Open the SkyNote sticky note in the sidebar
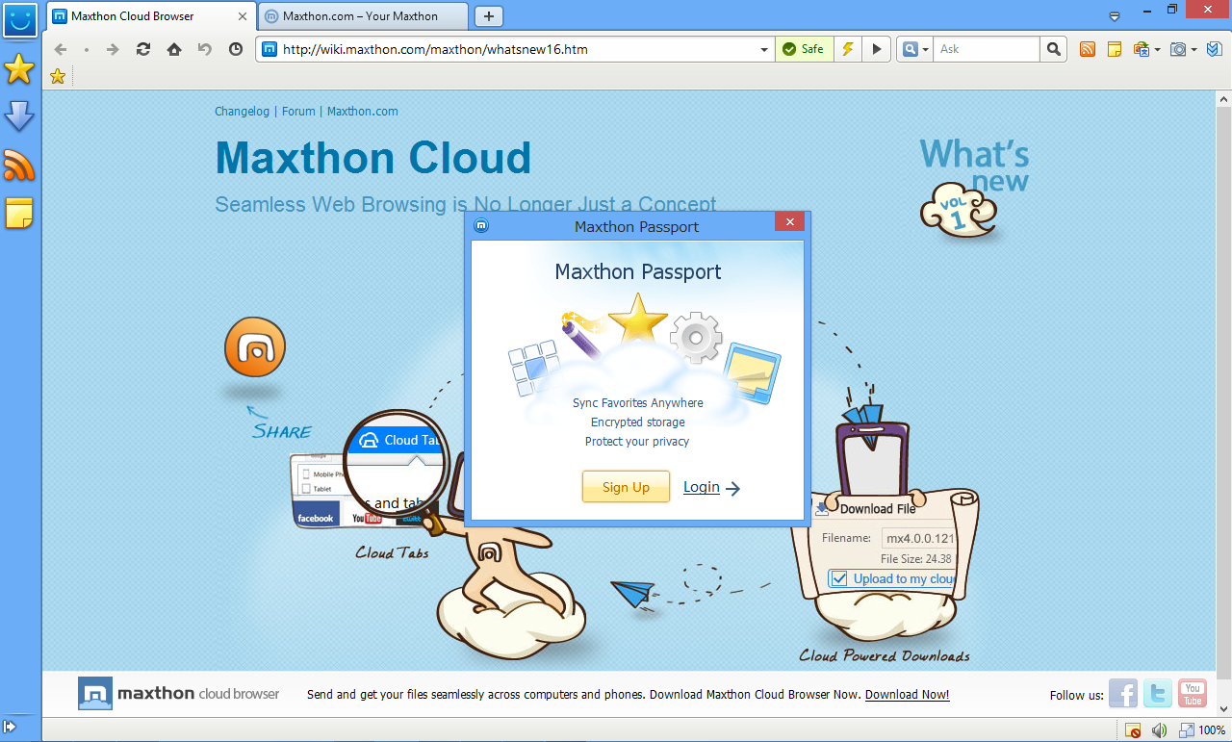The height and width of the screenshot is (742, 1232). point(19,213)
